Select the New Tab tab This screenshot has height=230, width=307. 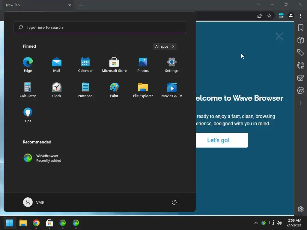coord(38,5)
